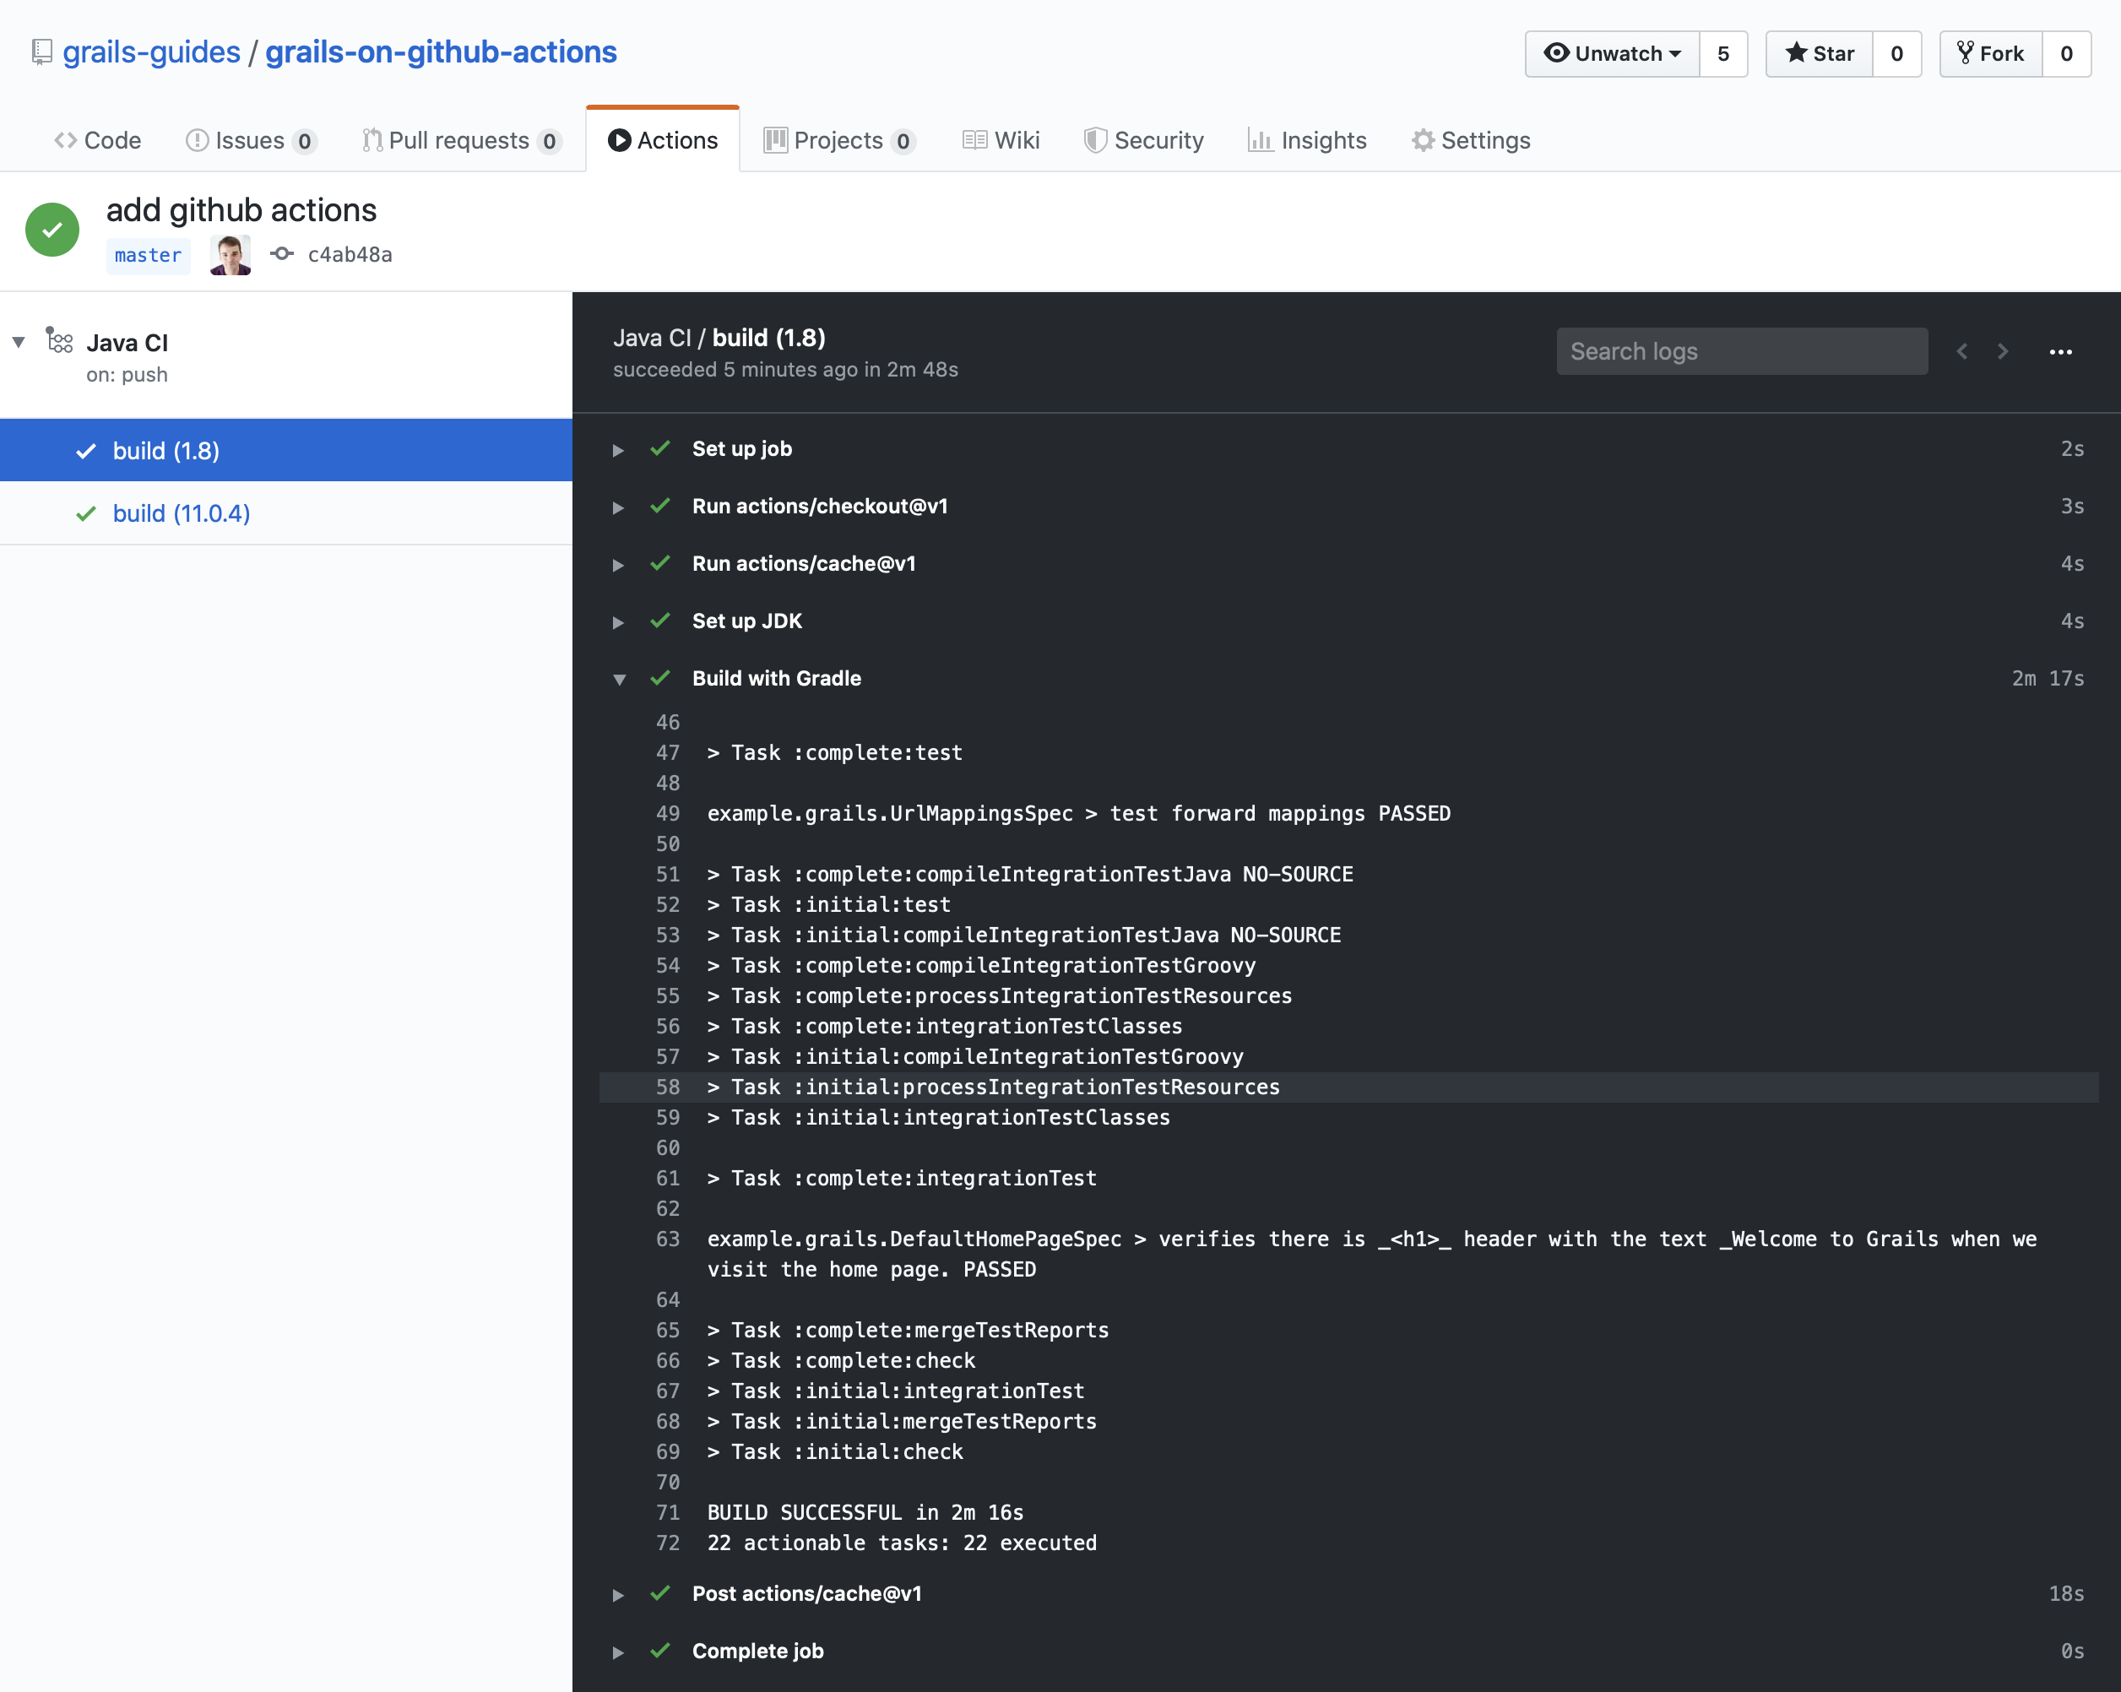This screenshot has height=1692, width=2121.
Task: Expand the Set up JDK step
Action: 618,621
